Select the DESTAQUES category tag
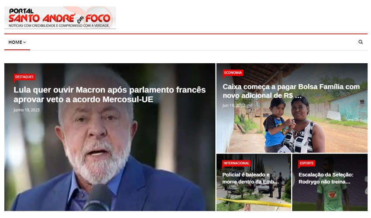 [x=24, y=77]
